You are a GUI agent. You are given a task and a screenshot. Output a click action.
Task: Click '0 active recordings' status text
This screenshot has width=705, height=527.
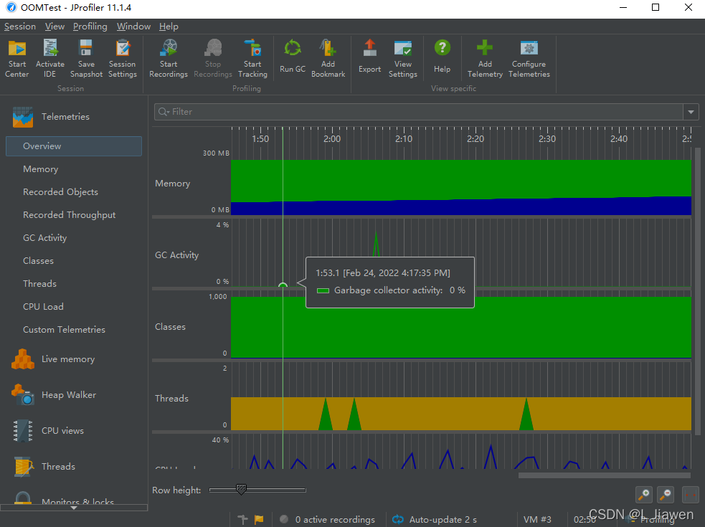click(335, 519)
